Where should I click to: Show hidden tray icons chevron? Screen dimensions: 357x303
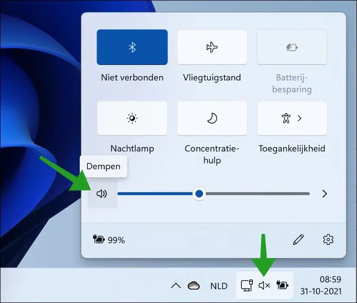[x=176, y=285]
